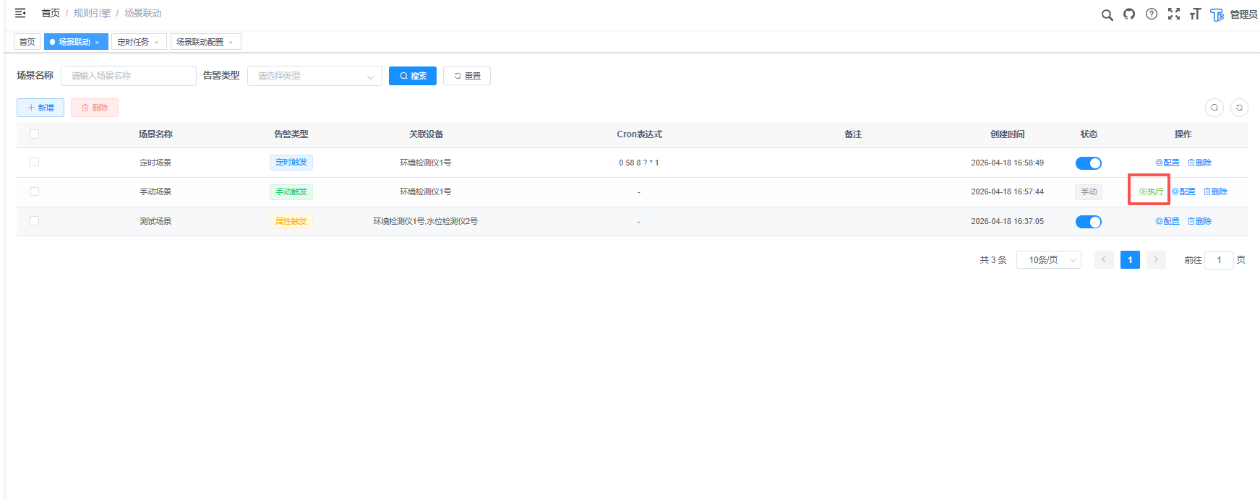Disable the 定时场景 status switch
Viewport: 1260px width, 500px height.
(x=1088, y=163)
